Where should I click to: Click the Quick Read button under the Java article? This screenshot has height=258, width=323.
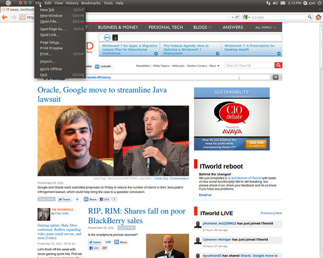[46, 199]
